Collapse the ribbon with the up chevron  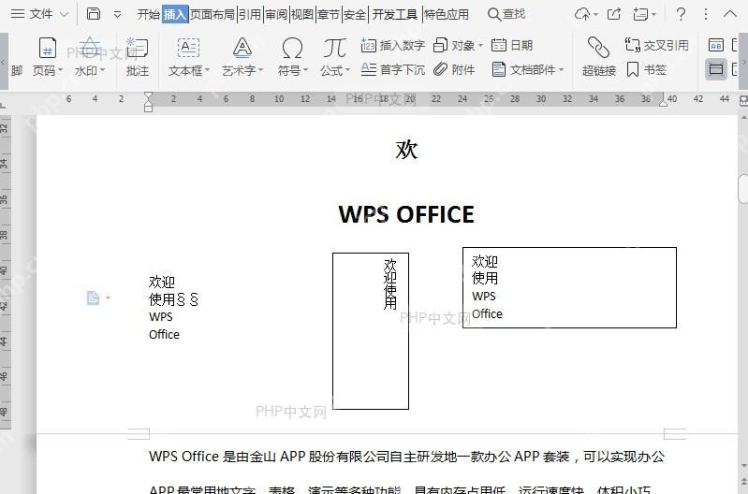tap(730, 14)
